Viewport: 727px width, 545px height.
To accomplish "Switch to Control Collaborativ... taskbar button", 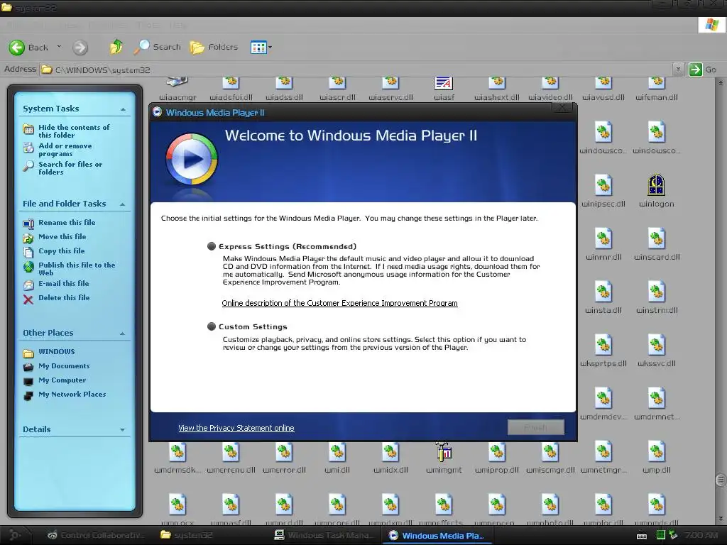I will [96, 535].
